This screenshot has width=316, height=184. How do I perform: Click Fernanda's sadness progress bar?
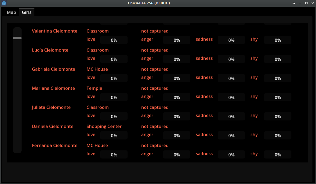tap(231, 155)
